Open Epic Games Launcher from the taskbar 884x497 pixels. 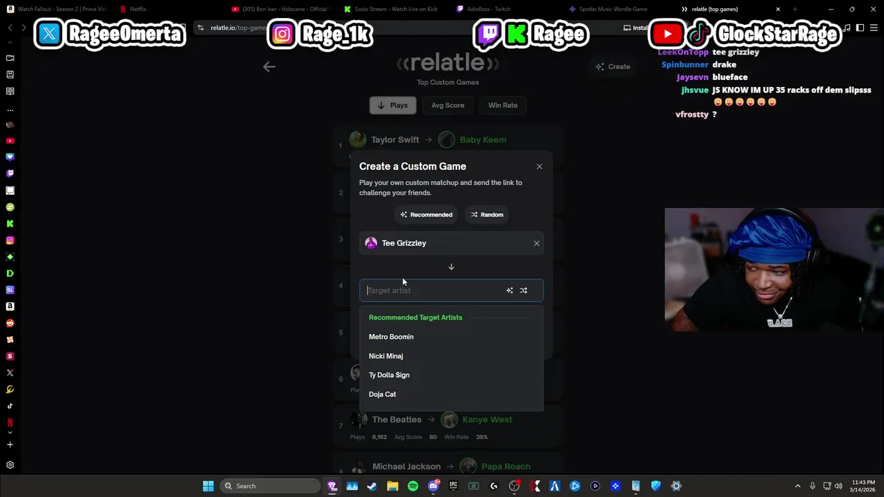[x=453, y=486]
